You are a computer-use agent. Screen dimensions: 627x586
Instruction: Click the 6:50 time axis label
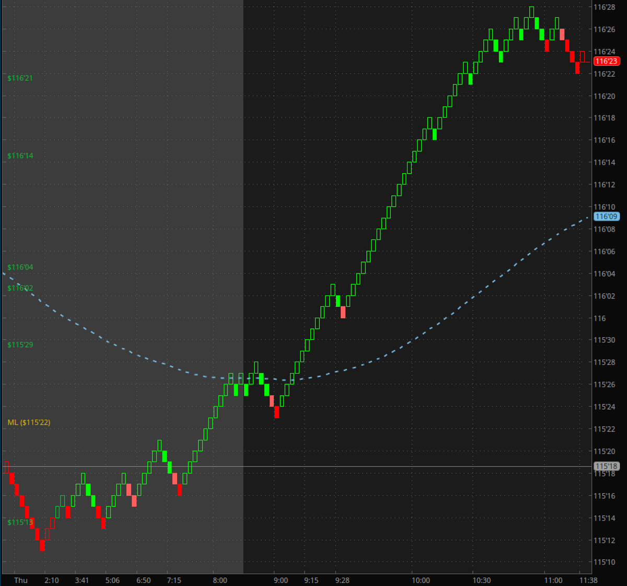[x=144, y=580]
